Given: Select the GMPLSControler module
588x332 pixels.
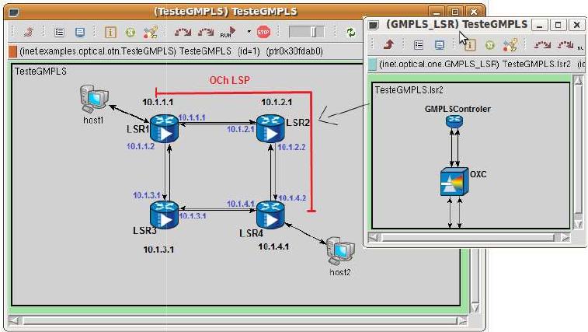Looking at the screenshot, I should 454,121.
